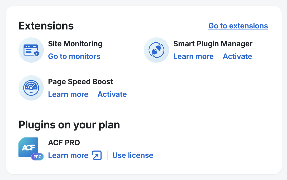The width and height of the screenshot is (287, 180).
Task: Click the Smart Plugin Manager plug icon
Action: point(156,50)
